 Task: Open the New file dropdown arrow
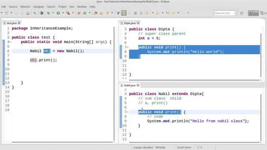point(11,13)
